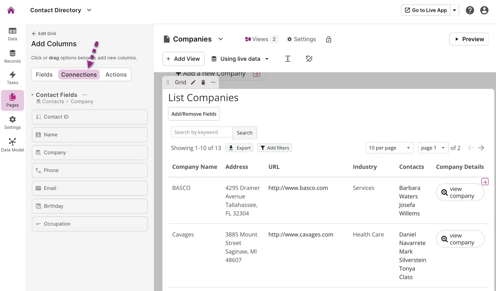
Task: Switch to the Actions tab
Action: pos(116,75)
